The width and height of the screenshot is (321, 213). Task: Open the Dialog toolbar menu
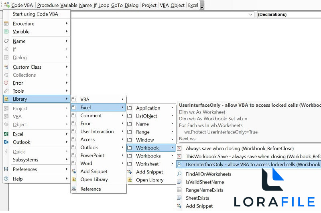132,5
